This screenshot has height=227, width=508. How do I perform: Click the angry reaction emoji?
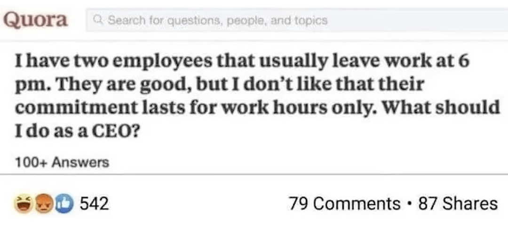point(43,203)
